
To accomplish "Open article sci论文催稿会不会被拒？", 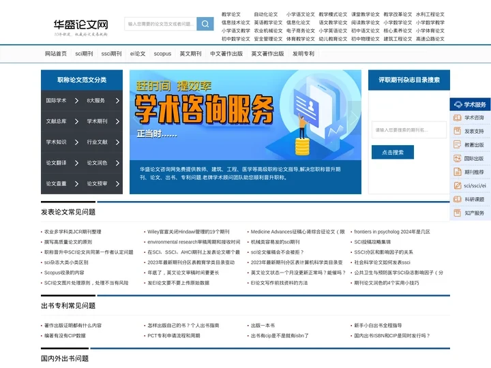I will coord(278,252).
